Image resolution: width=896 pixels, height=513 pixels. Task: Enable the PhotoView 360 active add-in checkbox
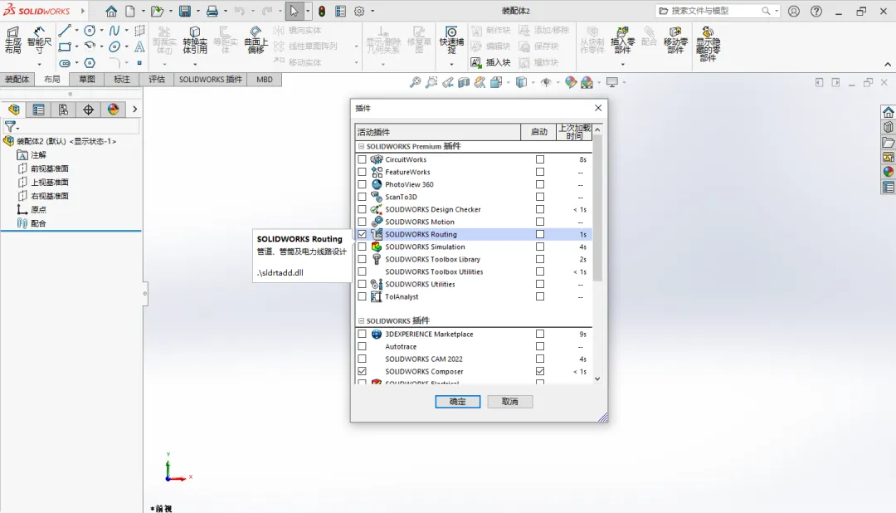pyautogui.click(x=362, y=184)
